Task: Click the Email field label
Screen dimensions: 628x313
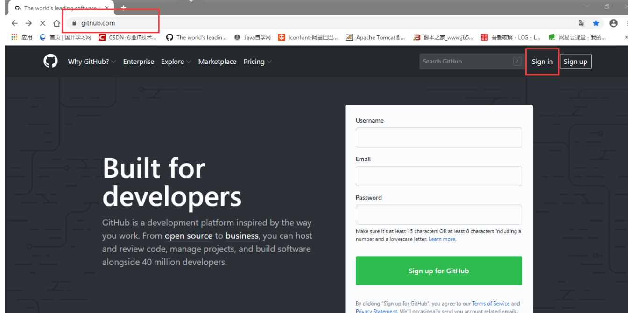Action: point(363,159)
